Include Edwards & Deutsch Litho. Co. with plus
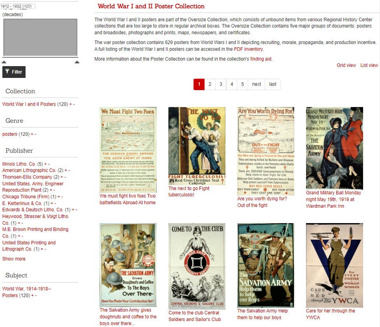 coord(73,209)
